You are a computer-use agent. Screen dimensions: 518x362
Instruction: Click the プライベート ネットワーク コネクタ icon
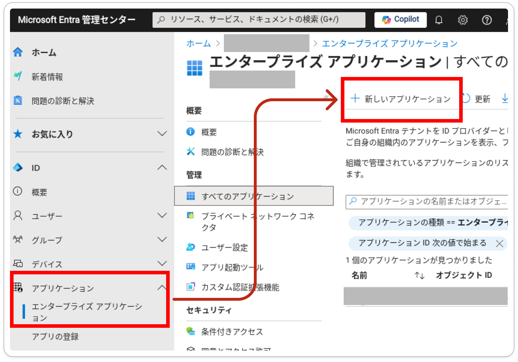point(191,216)
